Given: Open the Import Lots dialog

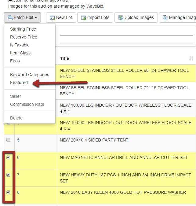Looking at the screenshot, I should click(x=95, y=17).
